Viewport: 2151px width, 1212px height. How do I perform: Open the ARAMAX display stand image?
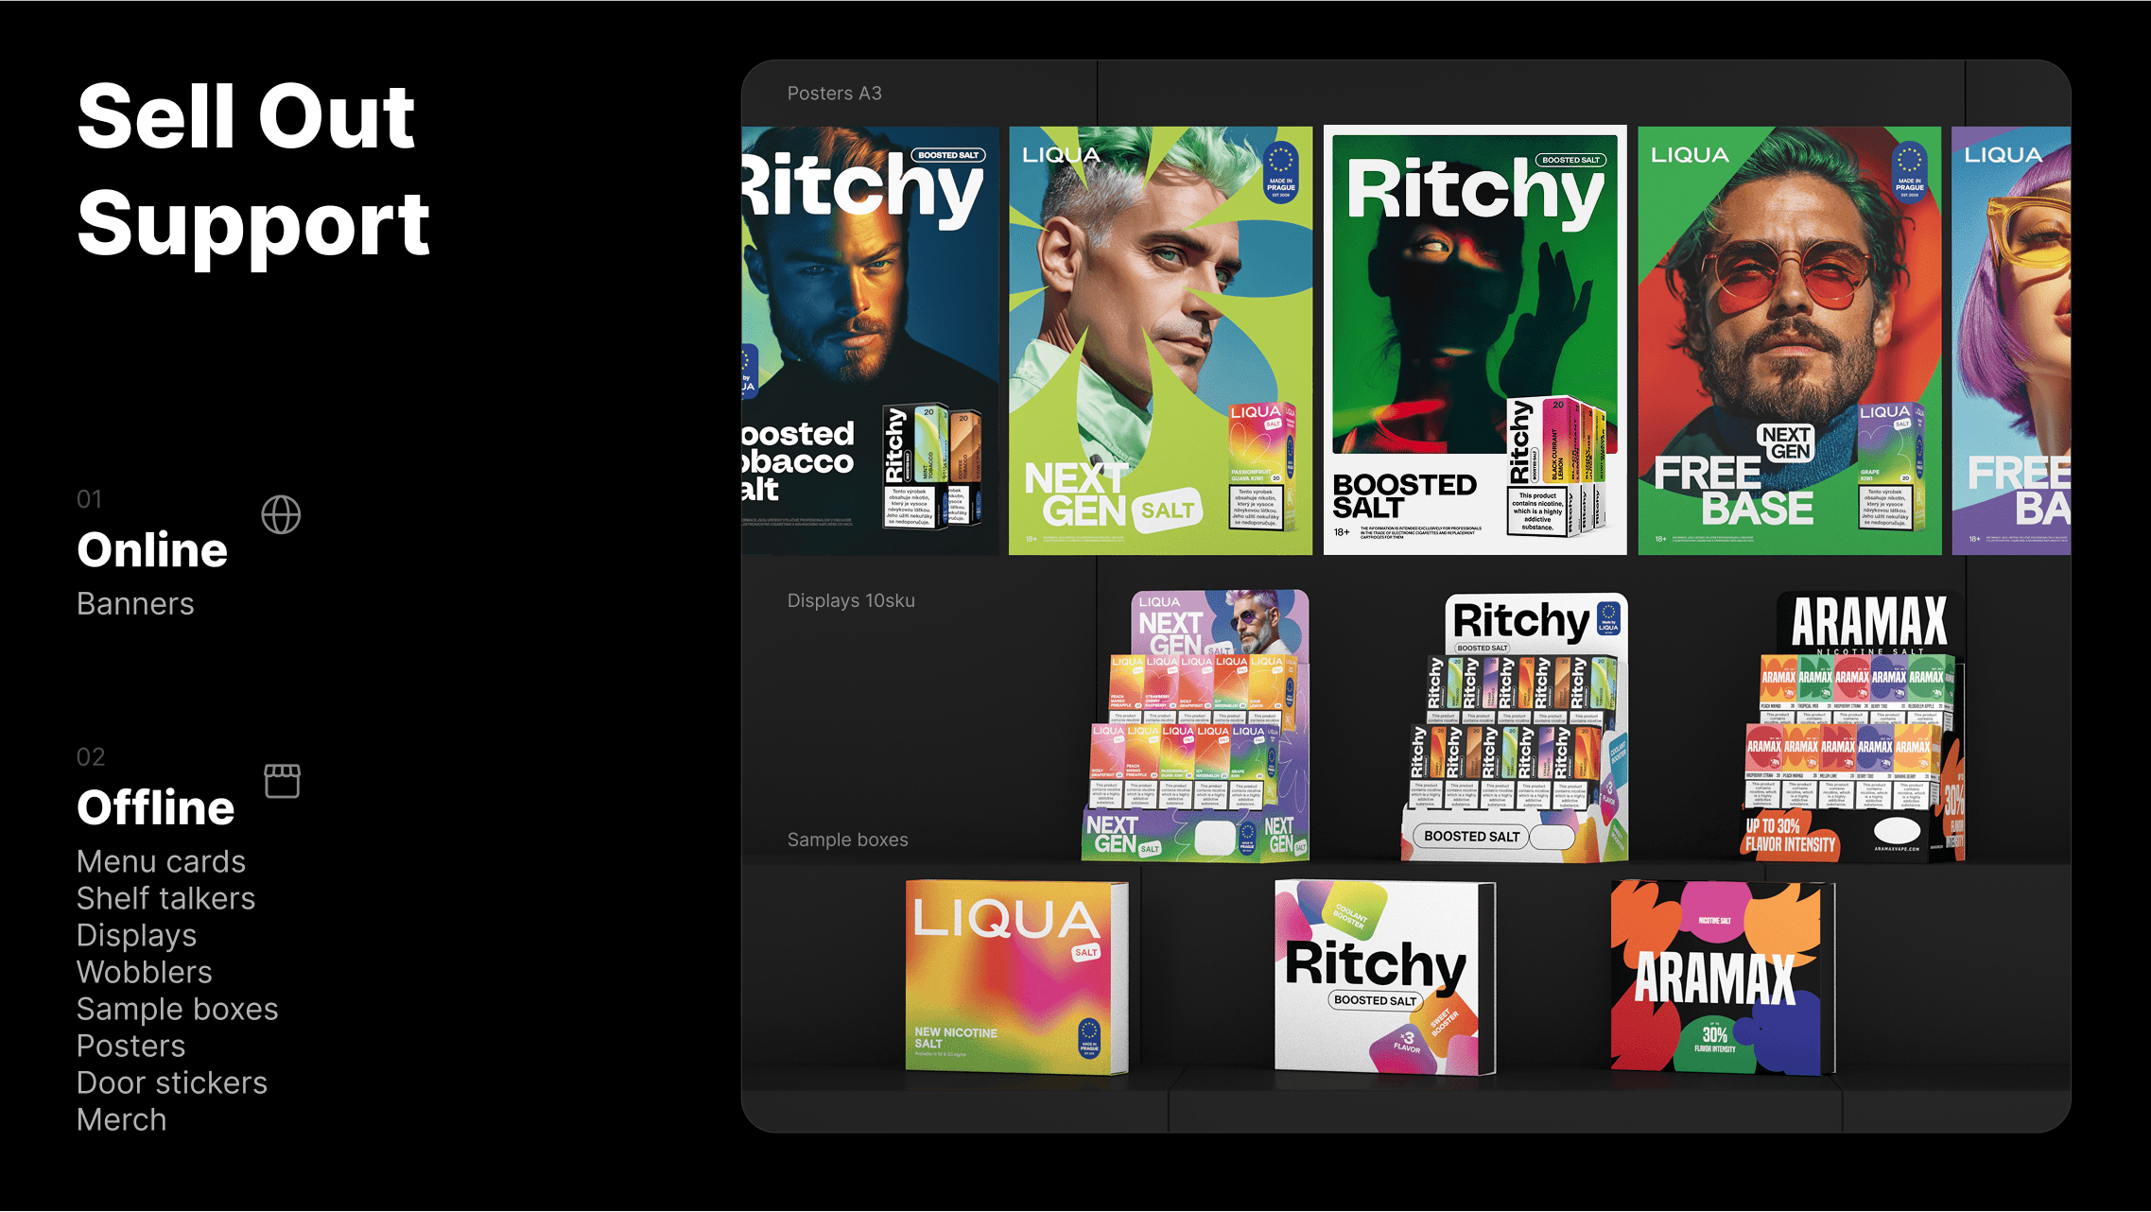1853,726
